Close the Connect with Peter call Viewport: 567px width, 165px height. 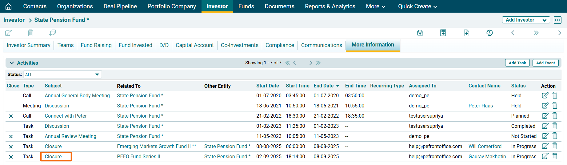pos(11,116)
